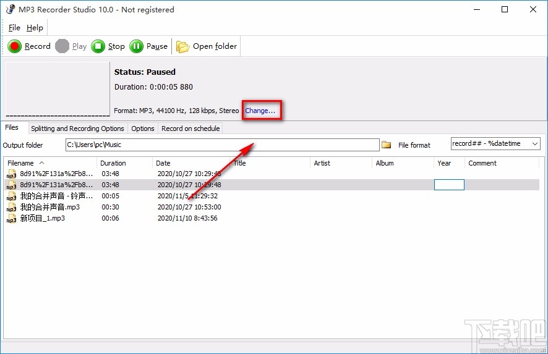Click the Album column header

coord(403,163)
